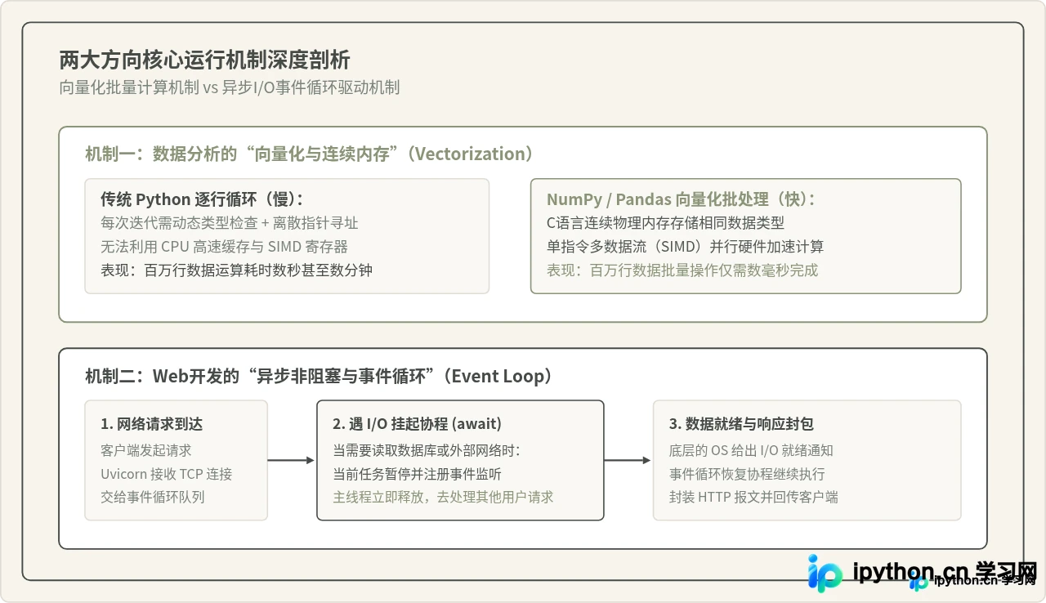Image resolution: width=1046 pixels, height=603 pixels.
Task: Click the text "Uvicorn 接收 TCP 连接"
Action: (167, 474)
